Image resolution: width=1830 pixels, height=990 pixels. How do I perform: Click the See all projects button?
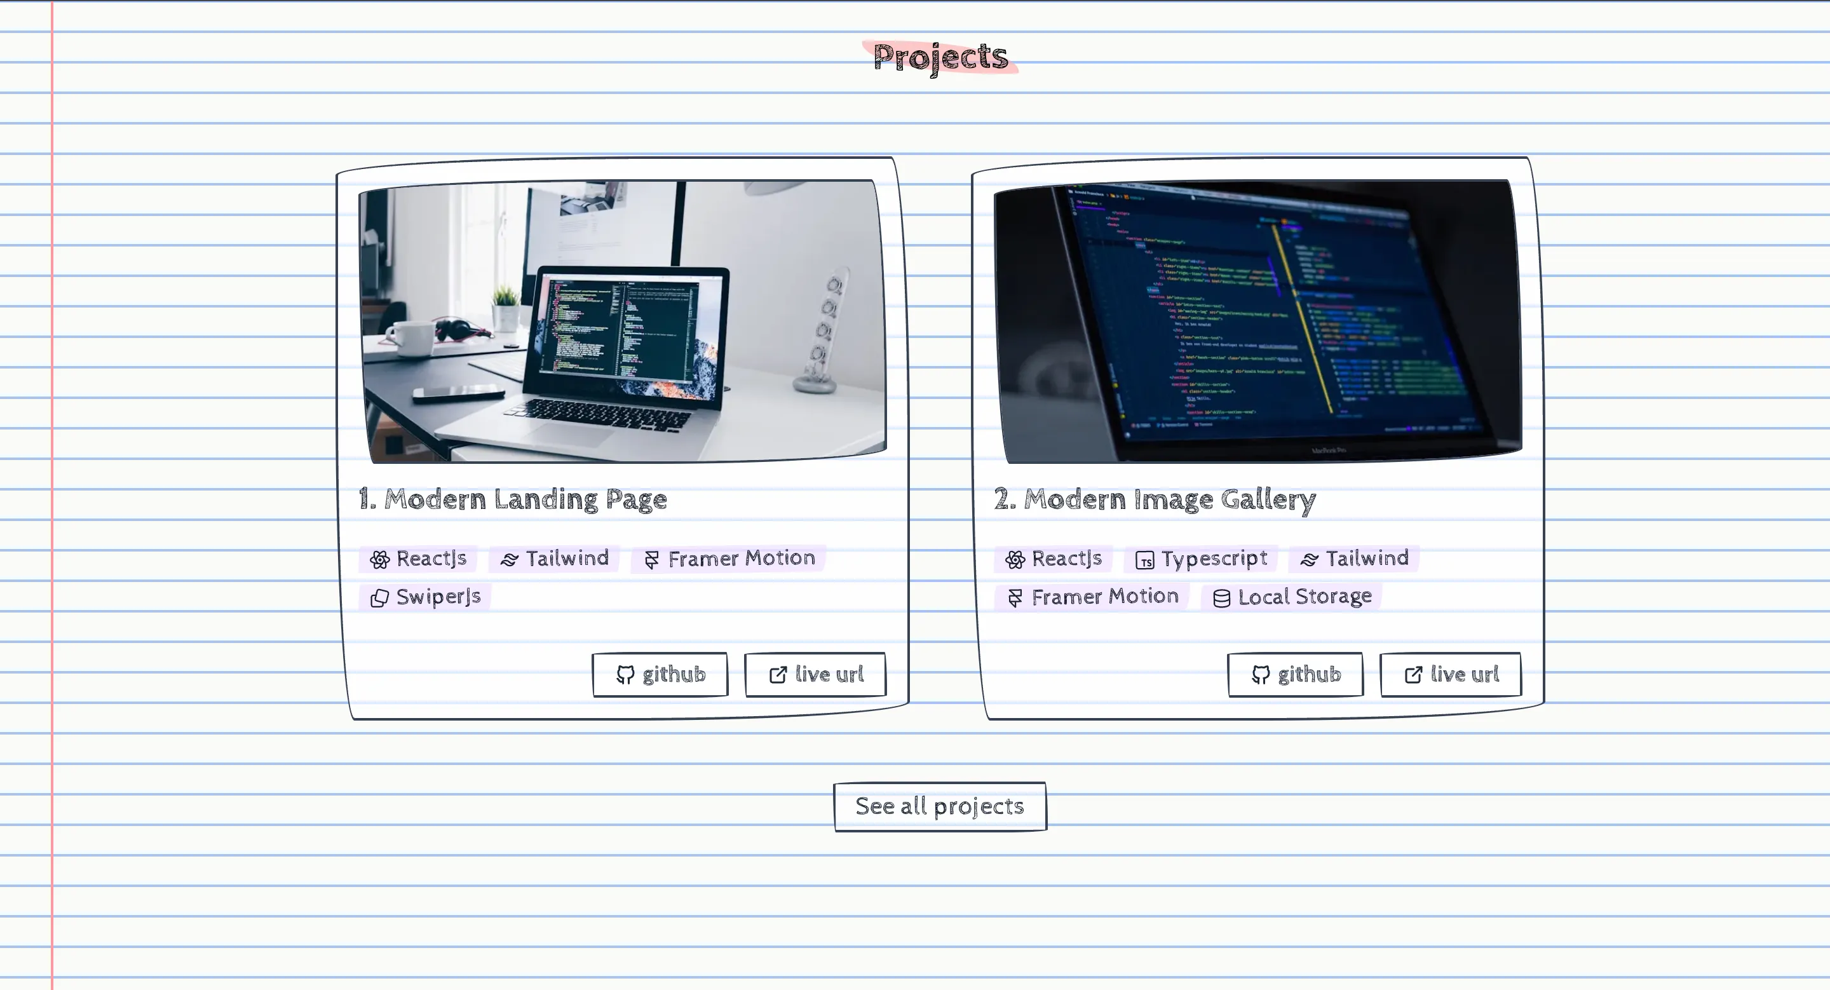pos(940,806)
